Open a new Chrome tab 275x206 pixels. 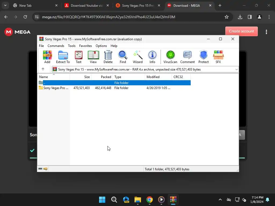pyautogui.click(x=220, y=6)
